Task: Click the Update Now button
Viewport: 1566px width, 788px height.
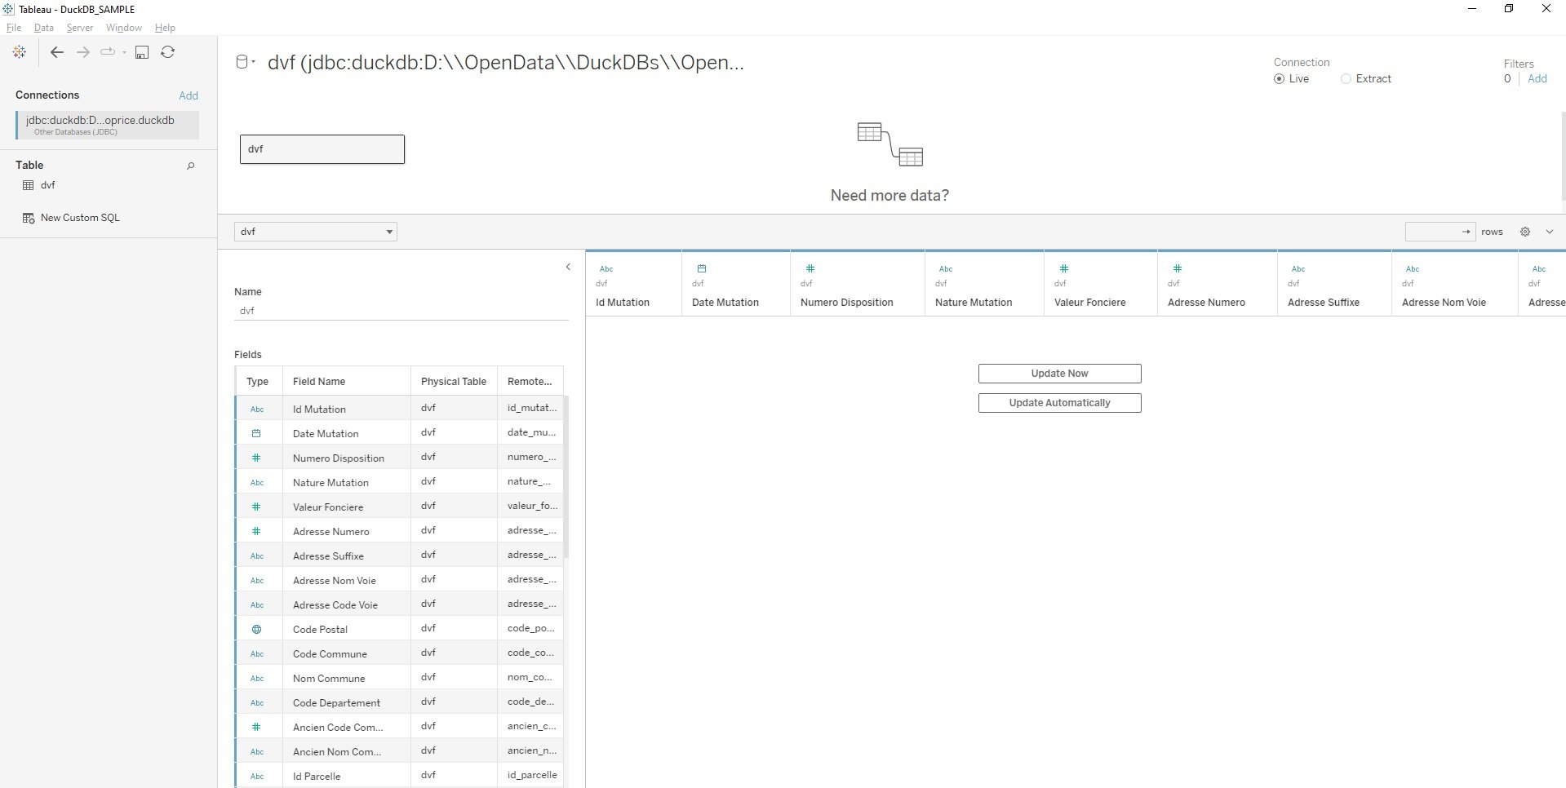Action: coord(1059,374)
